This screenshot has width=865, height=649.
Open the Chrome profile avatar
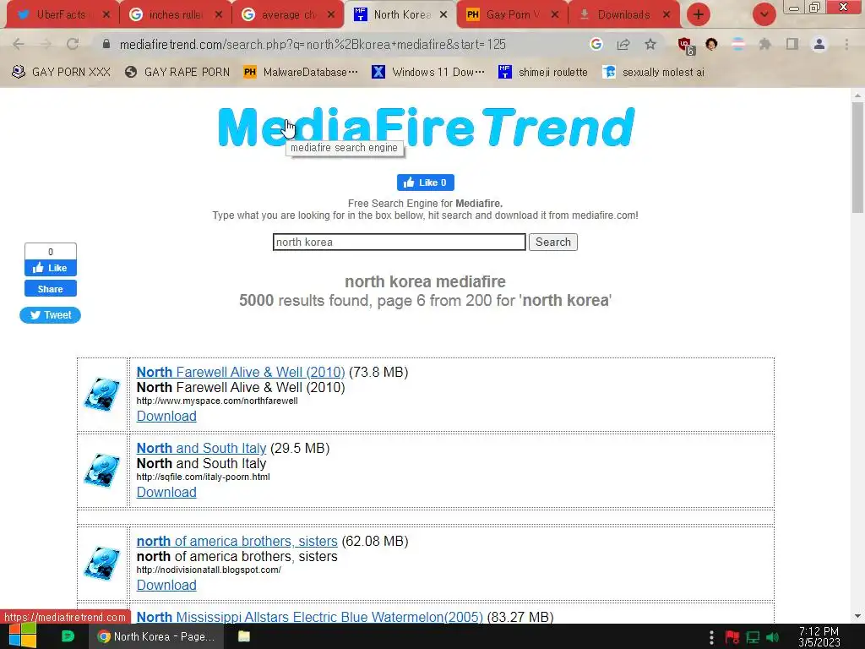click(819, 44)
